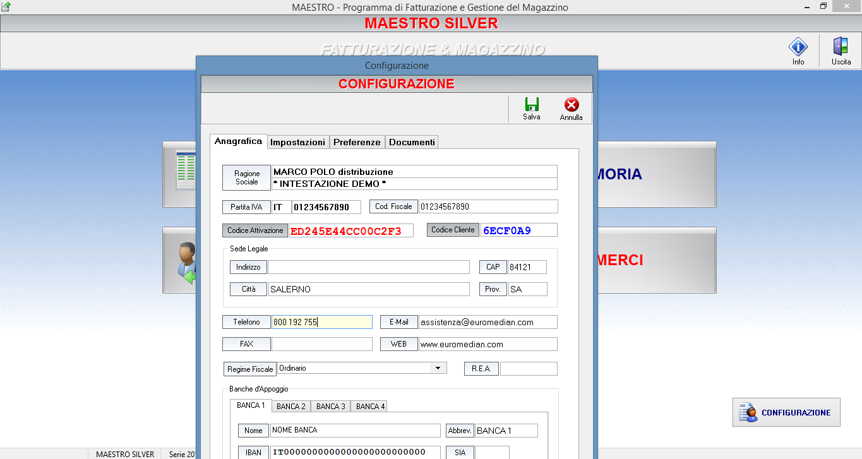Image resolution: width=862 pixels, height=459 pixels.
Task: Click the Codice Attivazione button
Action: pos(255,230)
